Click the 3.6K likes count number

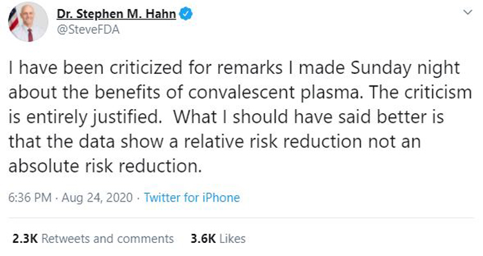(x=203, y=239)
